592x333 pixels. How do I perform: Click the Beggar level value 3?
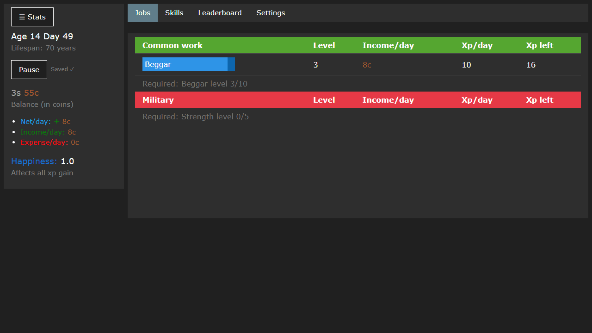coord(316,65)
